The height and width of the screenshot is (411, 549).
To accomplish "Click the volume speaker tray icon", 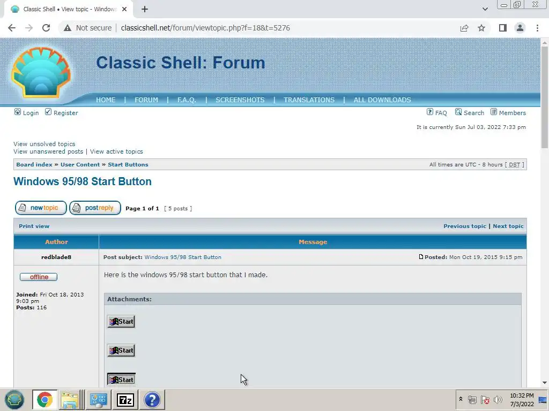I will tap(498, 399).
